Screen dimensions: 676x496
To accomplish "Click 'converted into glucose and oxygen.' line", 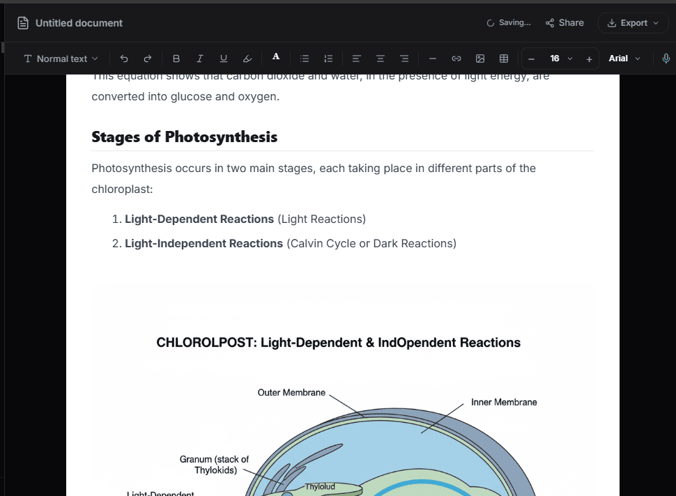I will coord(185,97).
